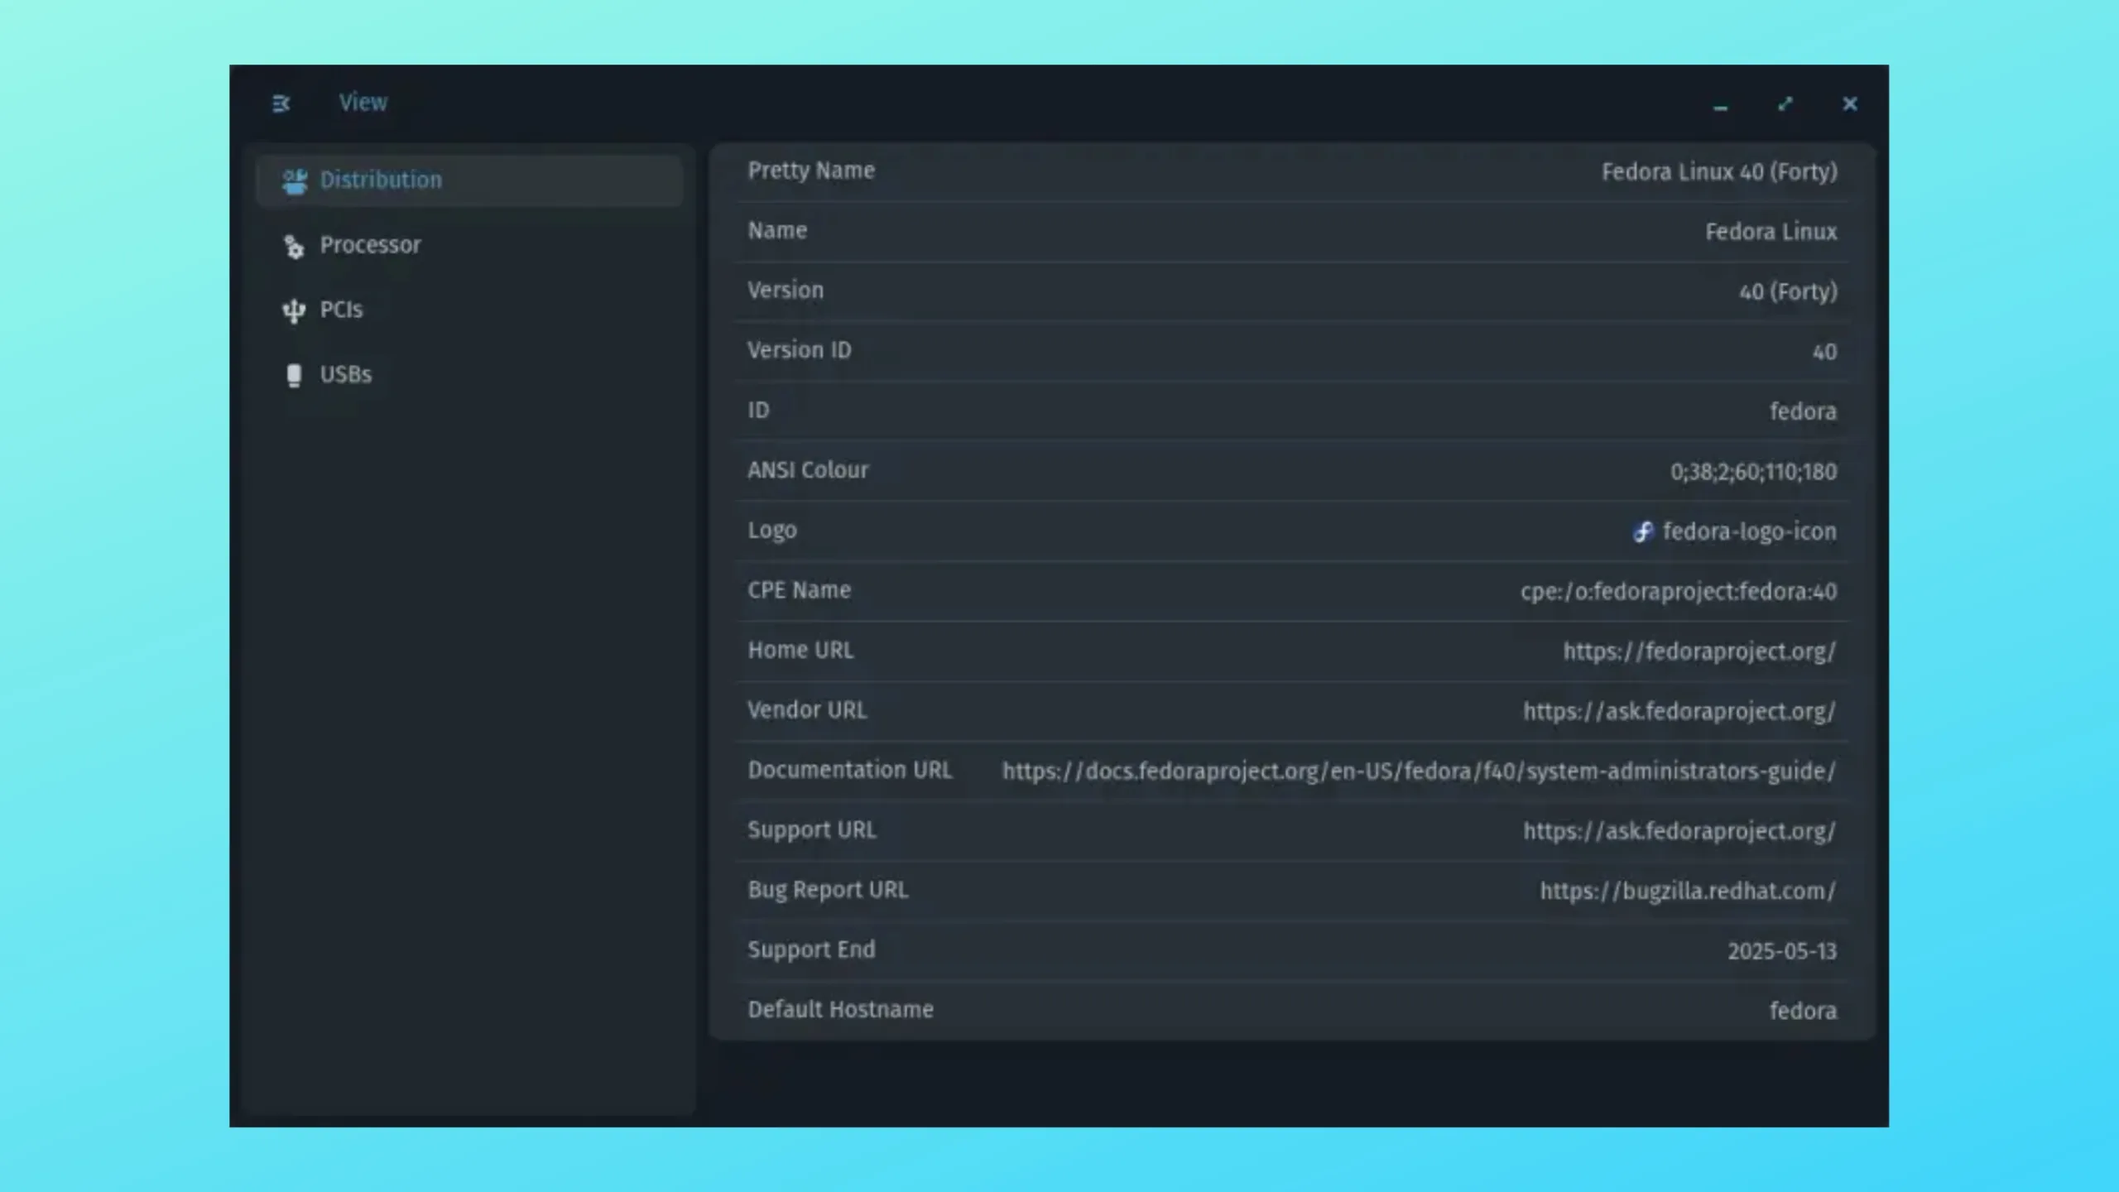Click the "fedora-logo-icon" text
The image size is (2119, 1192).
[x=1749, y=531]
